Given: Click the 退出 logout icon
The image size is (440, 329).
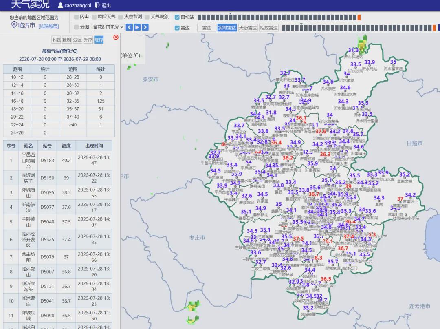Looking at the screenshot, I should pos(97,5).
